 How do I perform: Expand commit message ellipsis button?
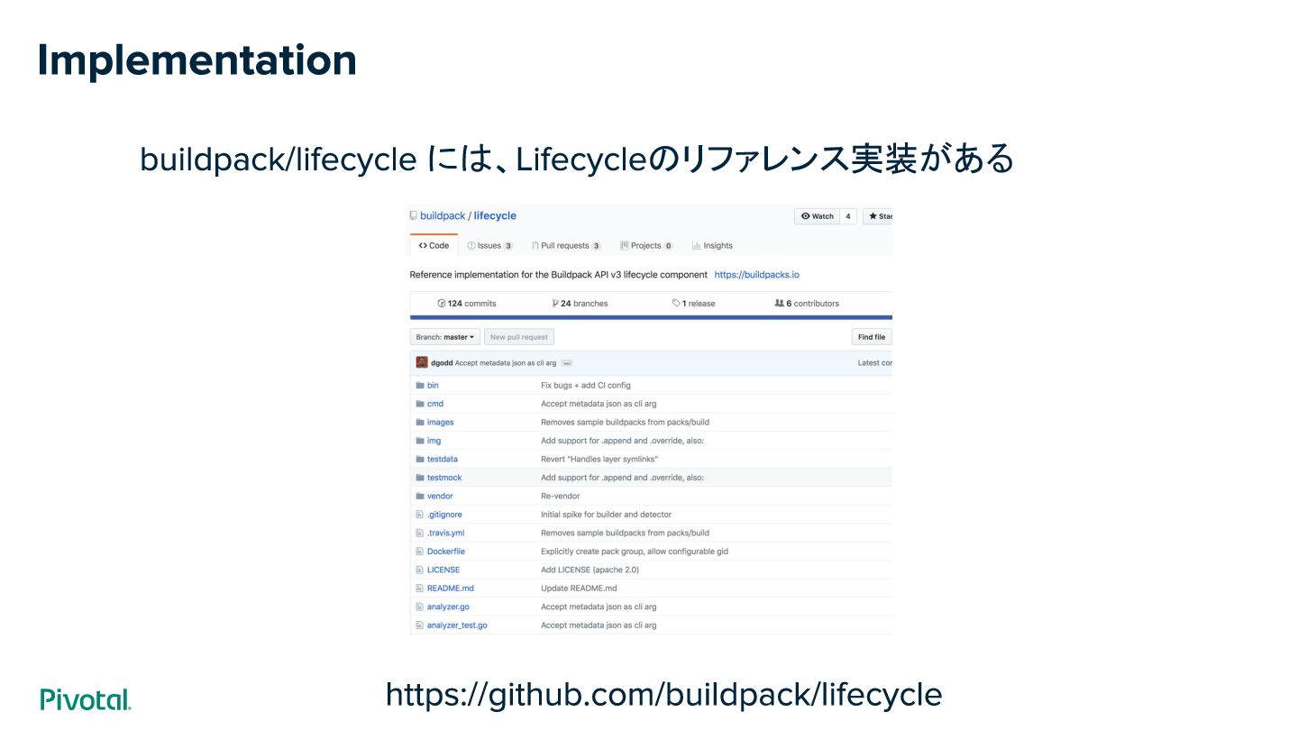pos(567,363)
